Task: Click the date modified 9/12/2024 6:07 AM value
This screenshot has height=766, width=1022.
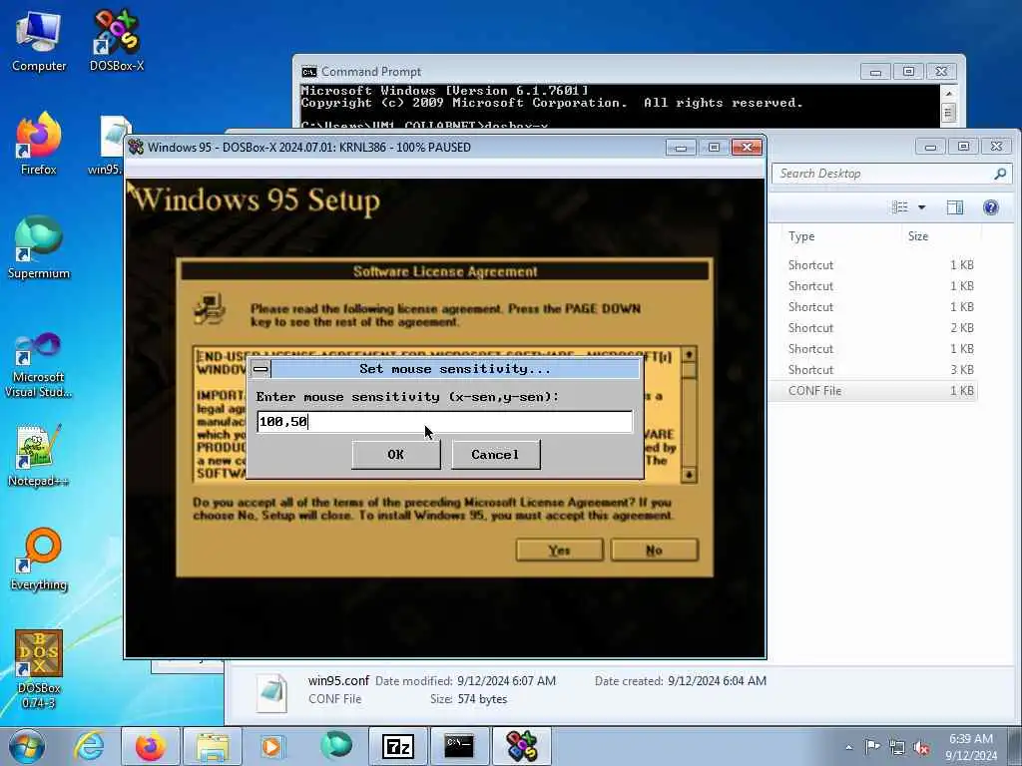Action: tap(506, 681)
